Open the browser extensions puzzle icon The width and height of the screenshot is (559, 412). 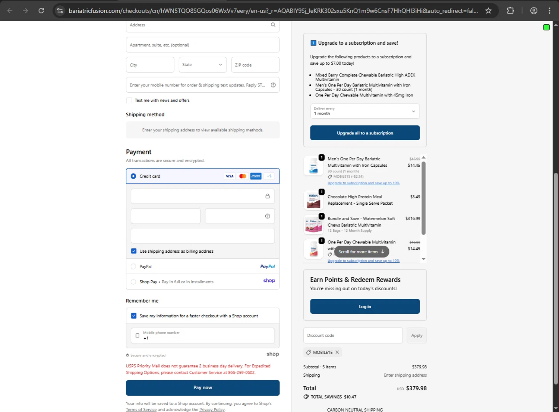[x=511, y=10]
